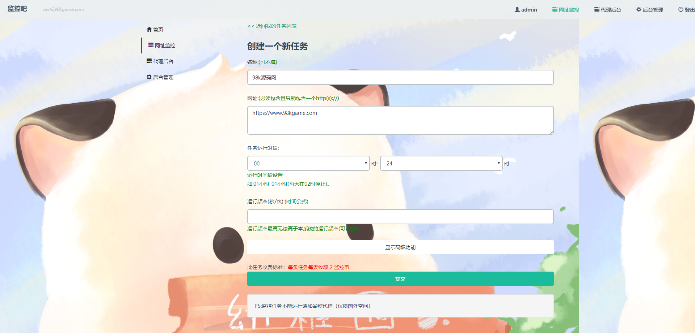Click the empty 运行频率 input field
695x333 pixels.
400,217
